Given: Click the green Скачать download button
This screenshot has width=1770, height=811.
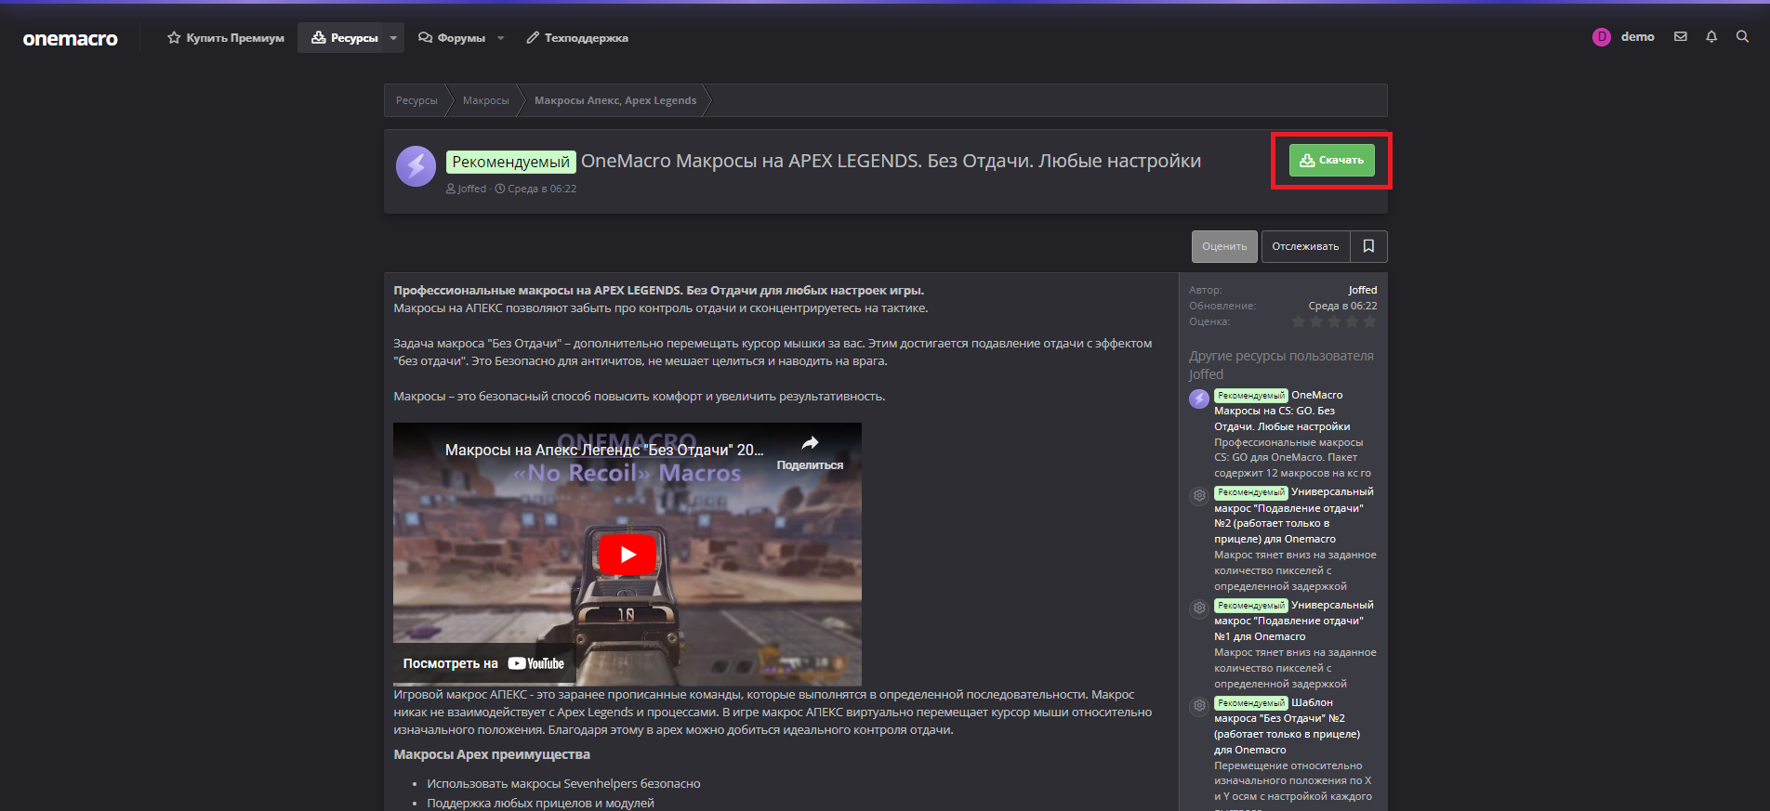Looking at the screenshot, I should tap(1331, 160).
